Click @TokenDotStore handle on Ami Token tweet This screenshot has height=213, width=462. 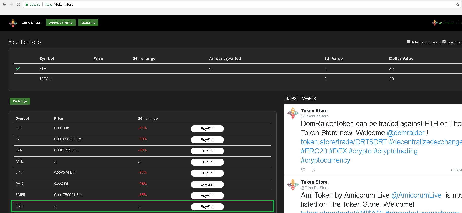click(x=314, y=188)
